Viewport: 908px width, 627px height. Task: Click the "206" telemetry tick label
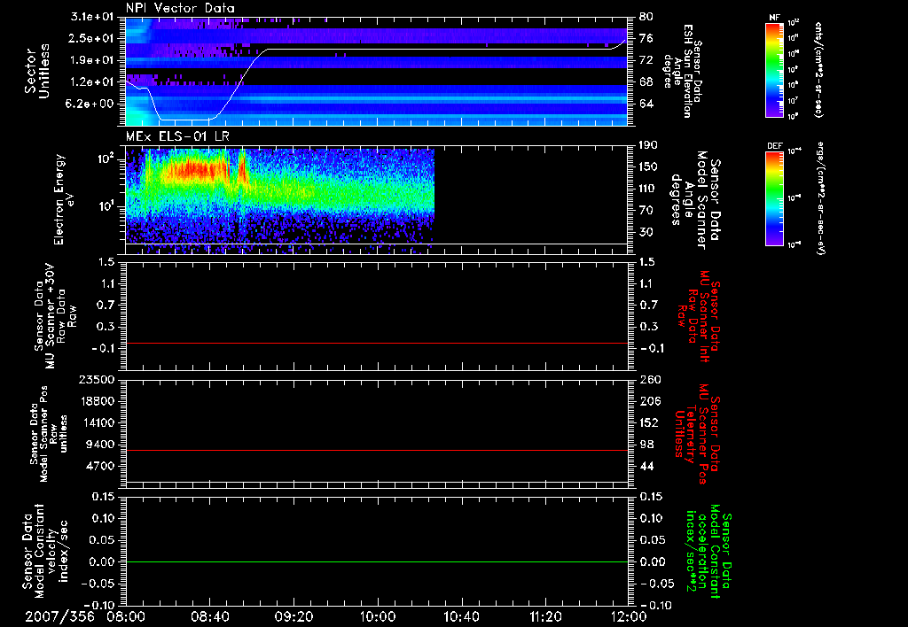648,401
